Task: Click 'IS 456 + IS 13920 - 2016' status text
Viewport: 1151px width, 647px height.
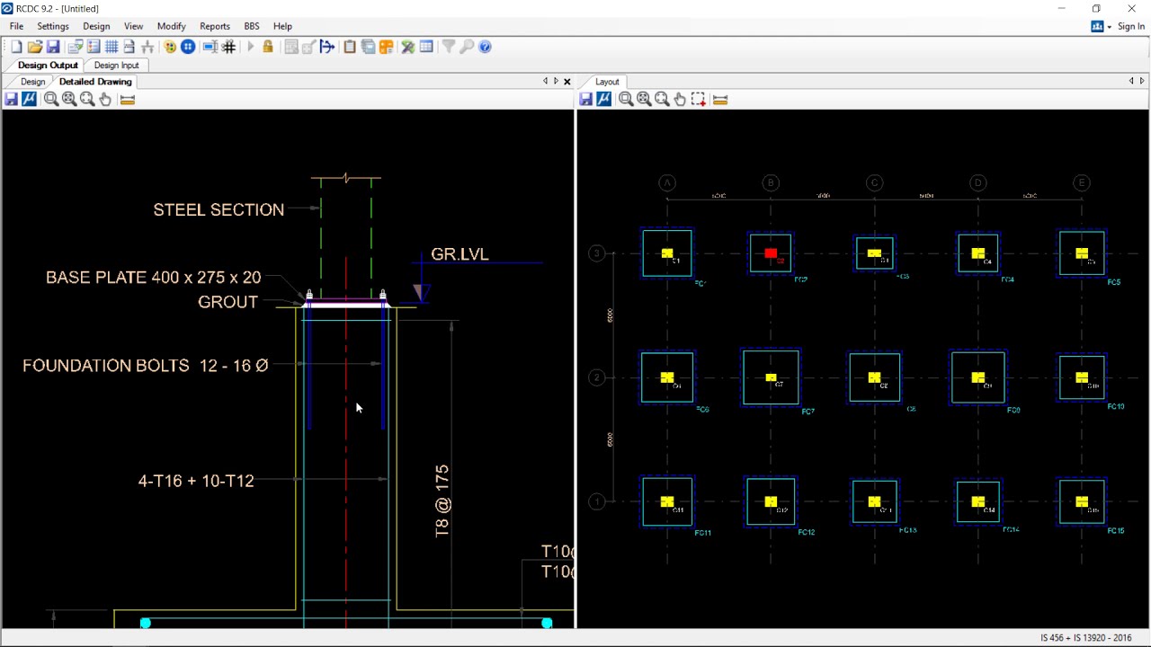Action: (1086, 638)
